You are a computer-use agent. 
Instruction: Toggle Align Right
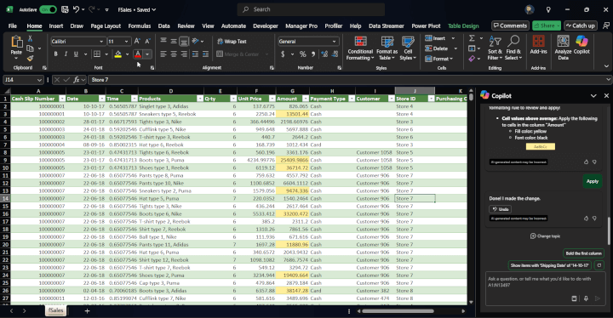click(x=184, y=54)
